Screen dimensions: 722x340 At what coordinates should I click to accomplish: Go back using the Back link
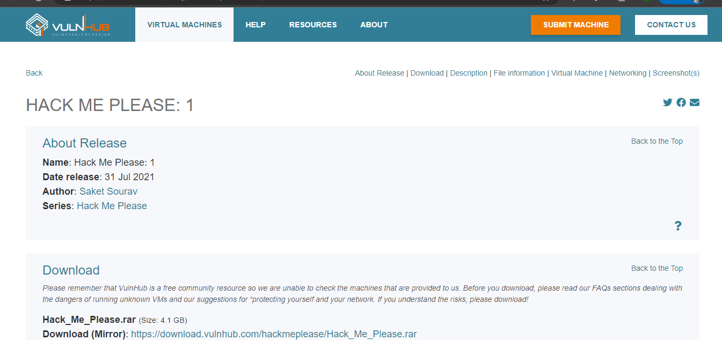coord(34,73)
